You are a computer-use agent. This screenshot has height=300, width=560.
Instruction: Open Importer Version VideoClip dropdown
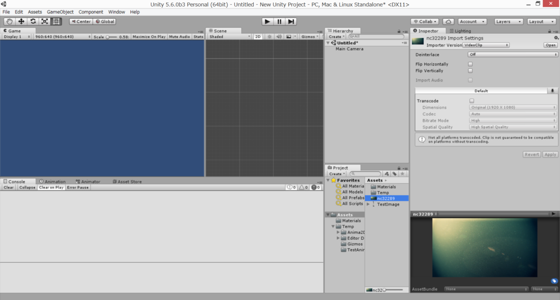[x=486, y=45]
